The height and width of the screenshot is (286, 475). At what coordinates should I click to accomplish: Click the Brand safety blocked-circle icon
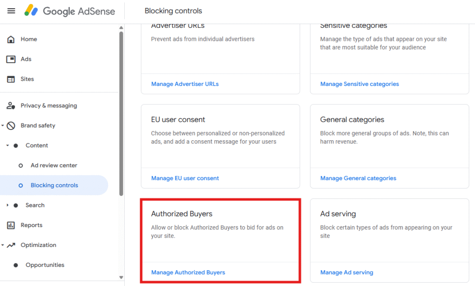pos(12,126)
